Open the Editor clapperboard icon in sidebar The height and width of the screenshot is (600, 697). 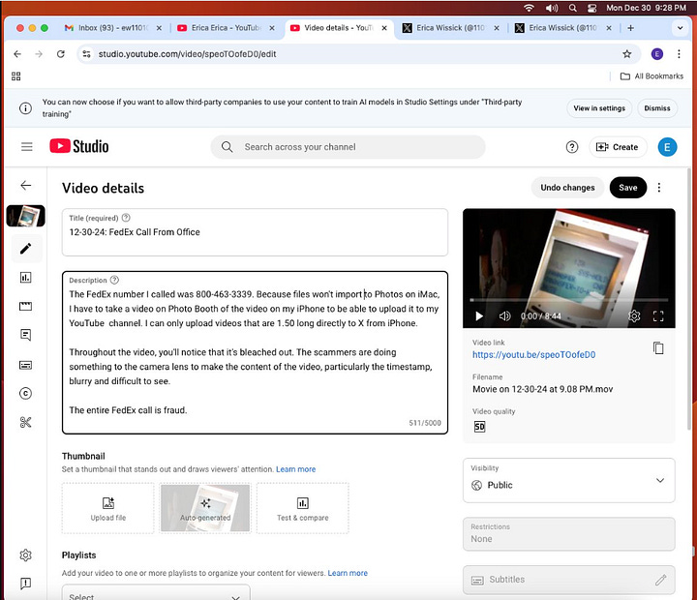click(x=26, y=306)
